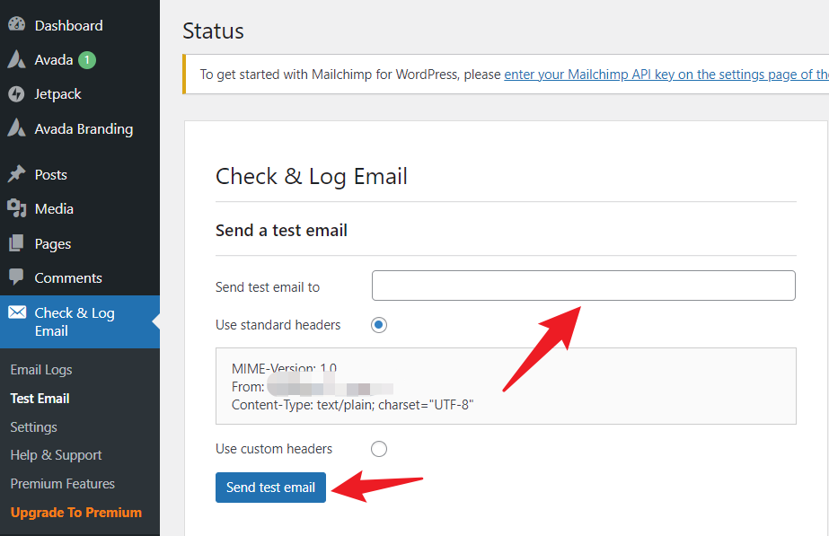The height and width of the screenshot is (536, 829).
Task: Click the Media library icon
Action: tap(16, 208)
